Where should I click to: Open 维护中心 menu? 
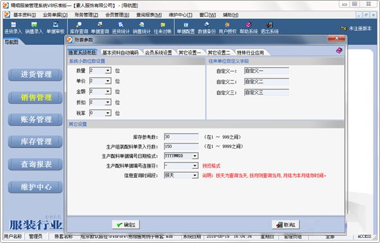(x=180, y=15)
